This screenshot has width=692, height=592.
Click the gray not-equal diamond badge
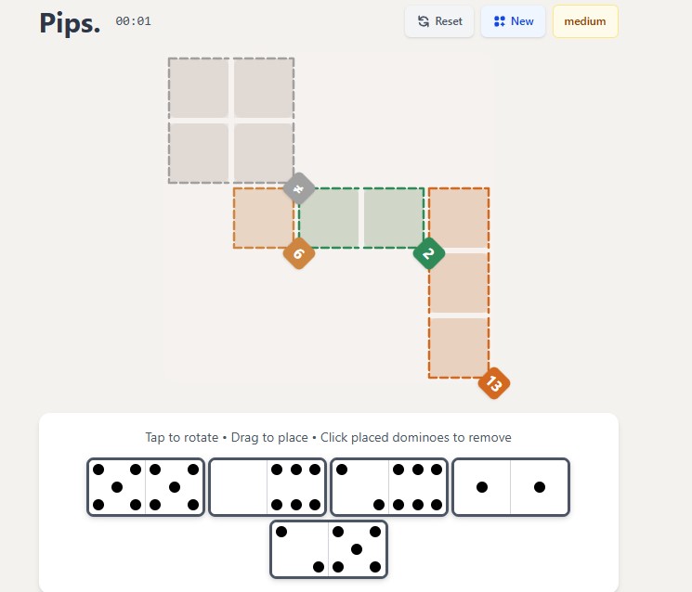(x=299, y=188)
